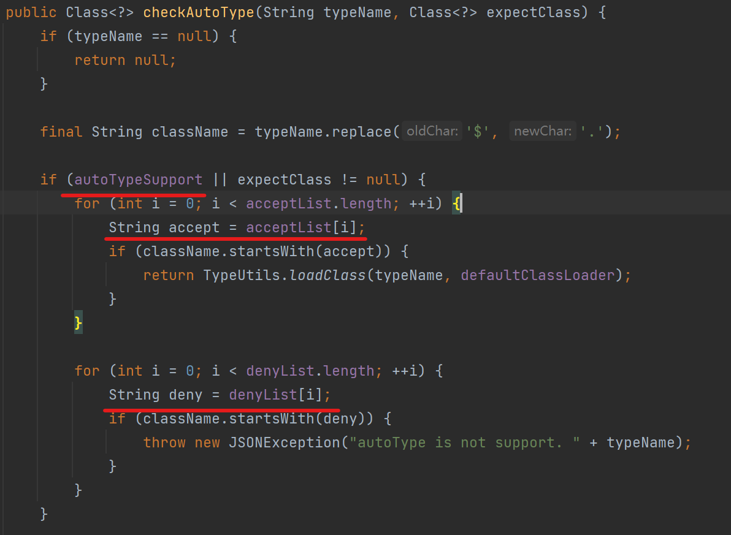The height and width of the screenshot is (535, 731).
Task: Place cursor on acceptList.length in for loop
Action: pyautogui.click(x=319, y=203)
